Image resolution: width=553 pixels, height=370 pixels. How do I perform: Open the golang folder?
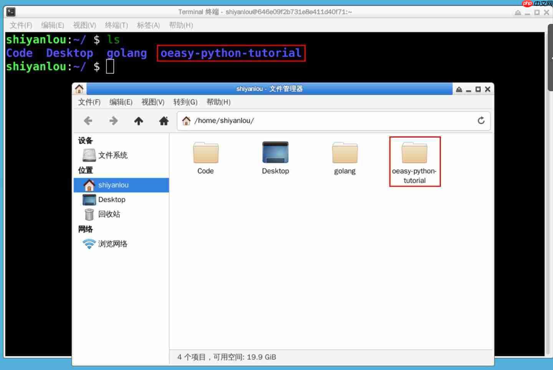point(344,153)
